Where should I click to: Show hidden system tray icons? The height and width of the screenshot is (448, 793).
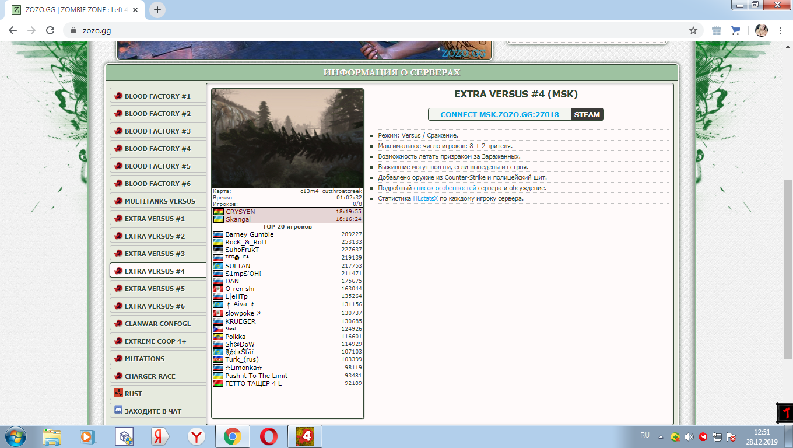pyautogui.click(x=661, y=436)
